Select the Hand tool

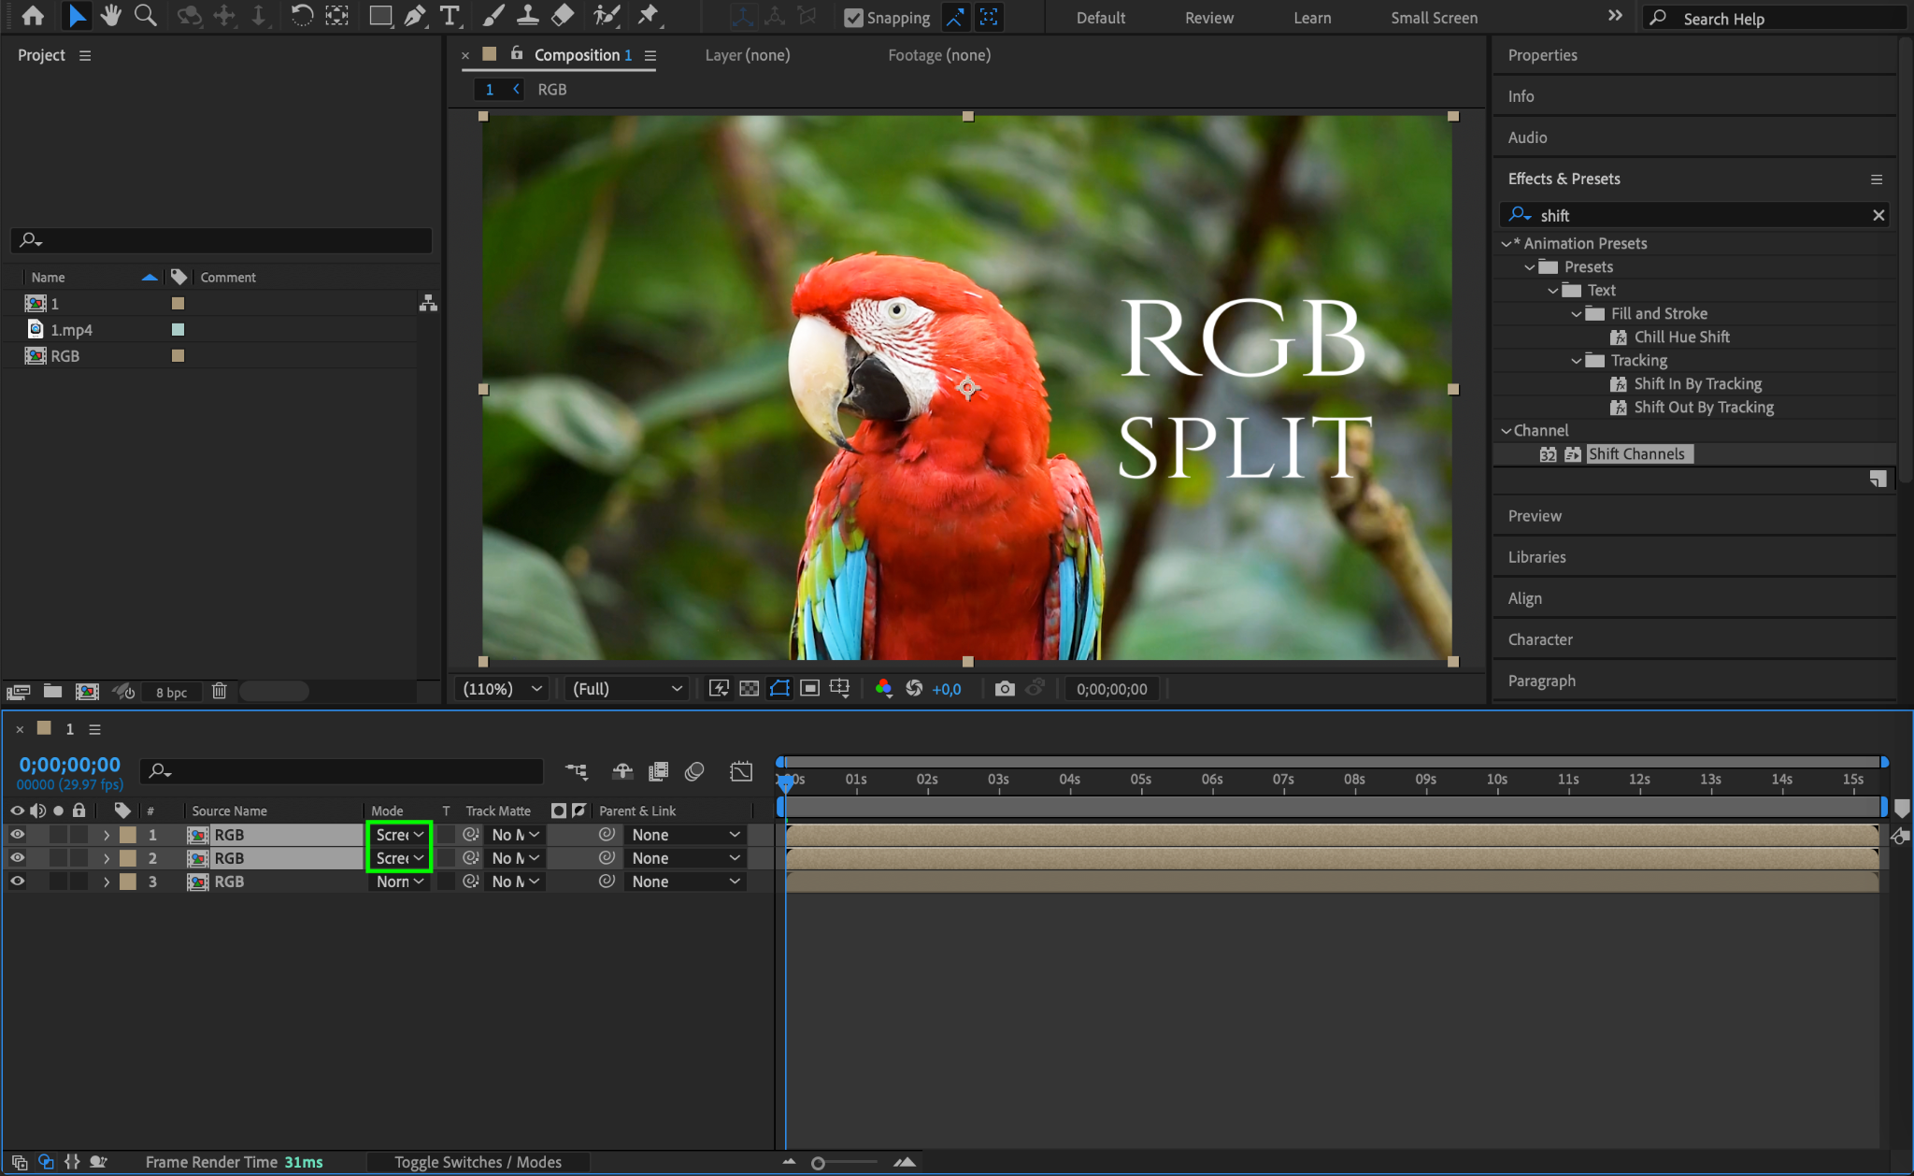(x=110, y=16)
